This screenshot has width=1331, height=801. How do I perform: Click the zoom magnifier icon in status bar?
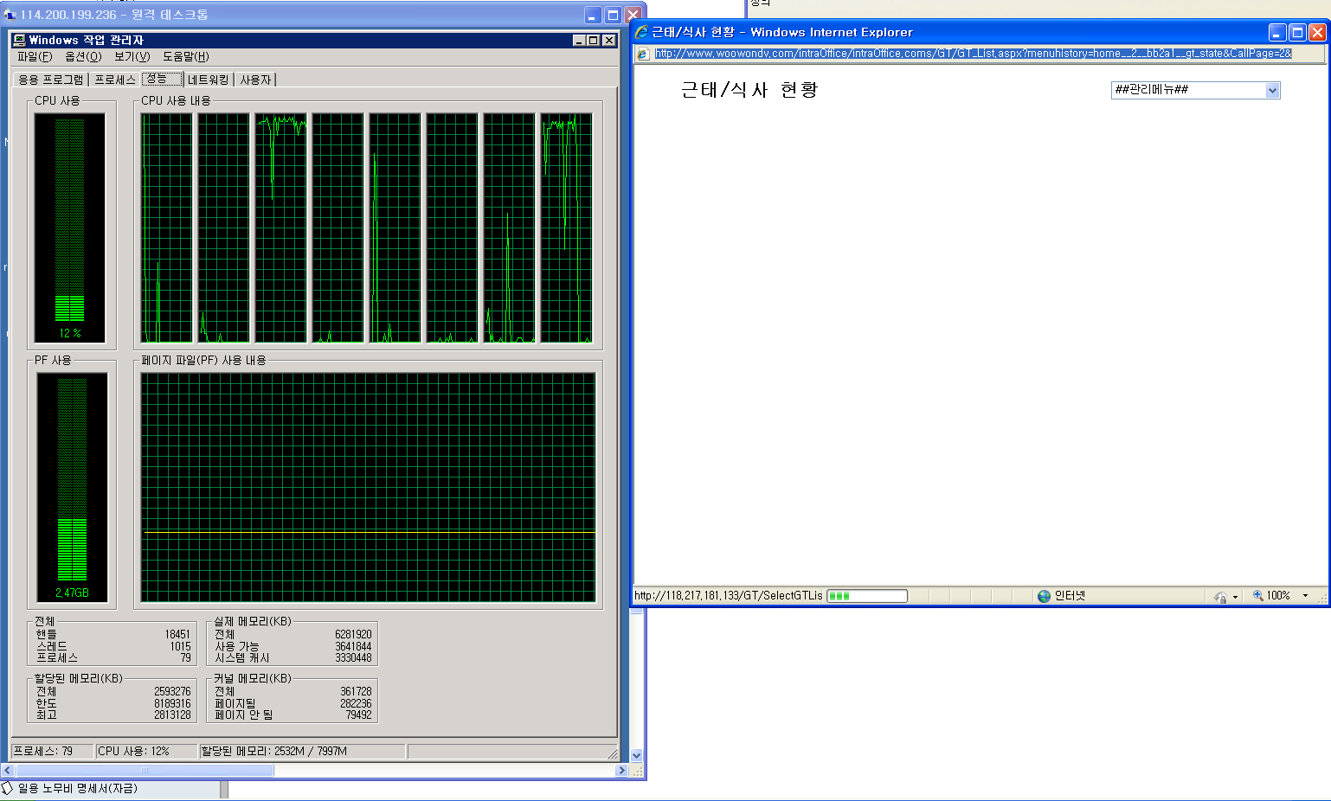[x=1258, y=595]
